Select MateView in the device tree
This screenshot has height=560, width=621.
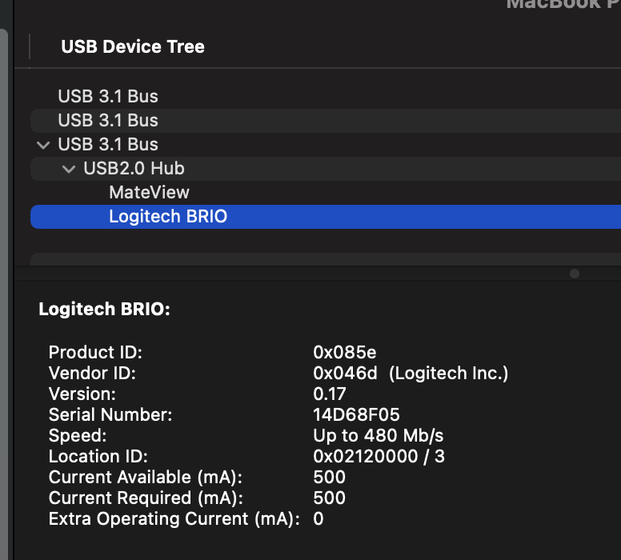(x=149, y=193)
